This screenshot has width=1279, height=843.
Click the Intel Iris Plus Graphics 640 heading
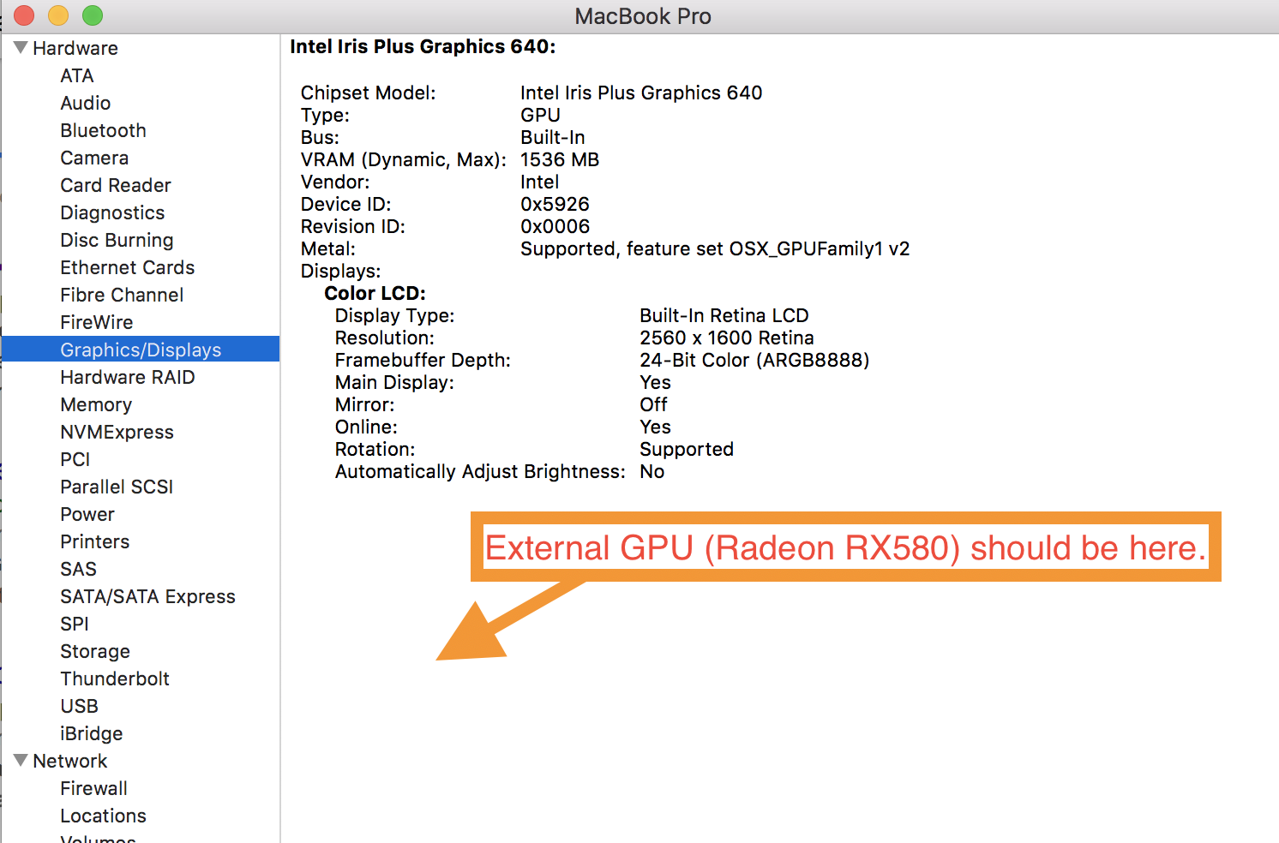point(423,46)
